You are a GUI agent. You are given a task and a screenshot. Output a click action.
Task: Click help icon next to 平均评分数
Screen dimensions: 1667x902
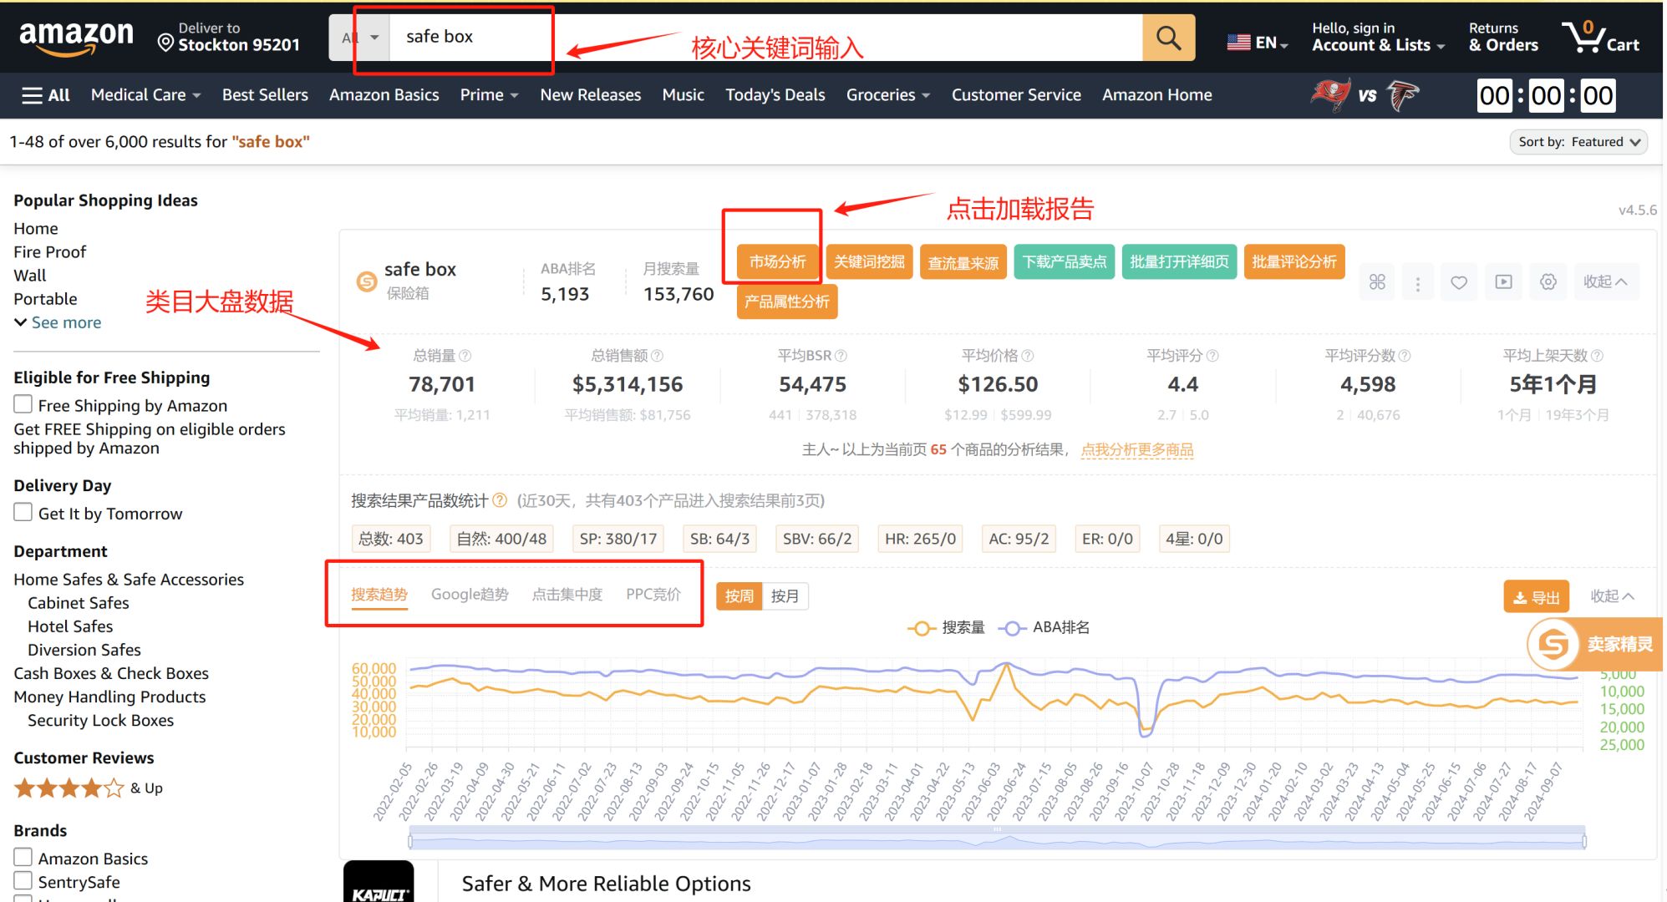[x=1405, y=356]
